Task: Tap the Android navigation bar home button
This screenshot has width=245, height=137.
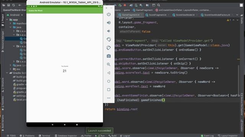Action: point(65,124)
